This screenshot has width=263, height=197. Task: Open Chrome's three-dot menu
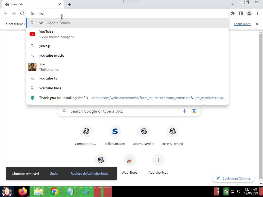click(257, 13)
